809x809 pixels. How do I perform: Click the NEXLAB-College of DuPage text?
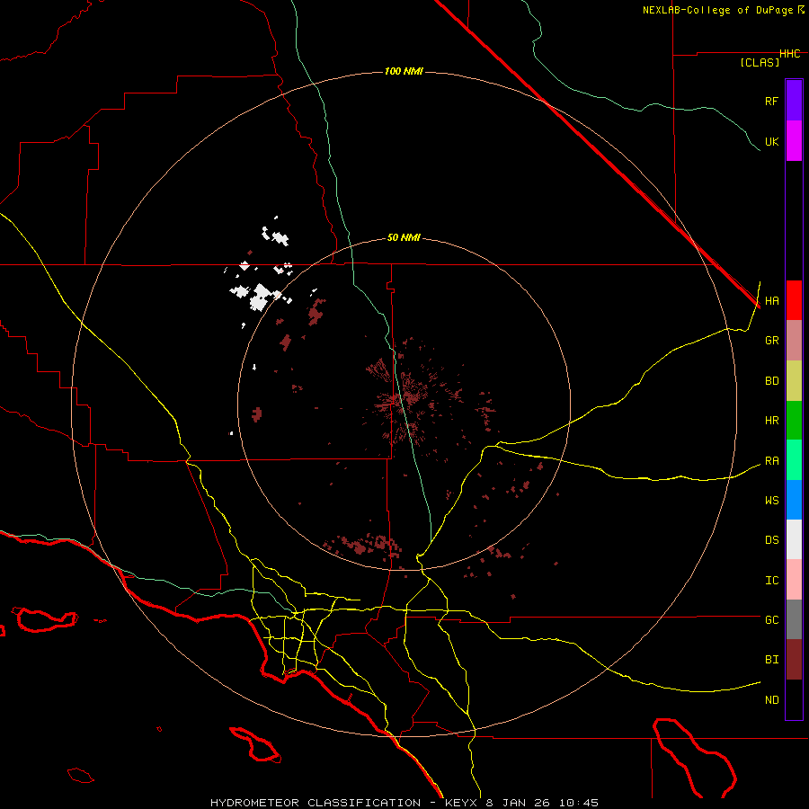(718, 10)
